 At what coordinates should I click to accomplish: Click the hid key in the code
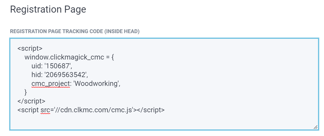click(36, 75)
